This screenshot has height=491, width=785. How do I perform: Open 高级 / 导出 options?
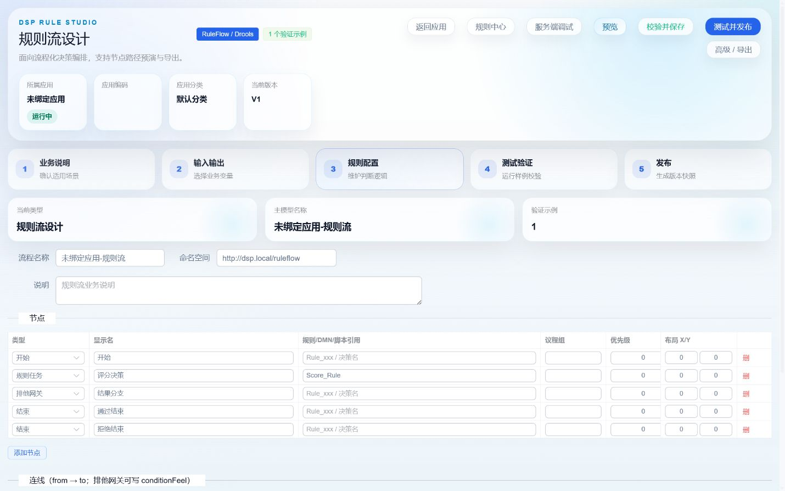[x=733, y=49]
